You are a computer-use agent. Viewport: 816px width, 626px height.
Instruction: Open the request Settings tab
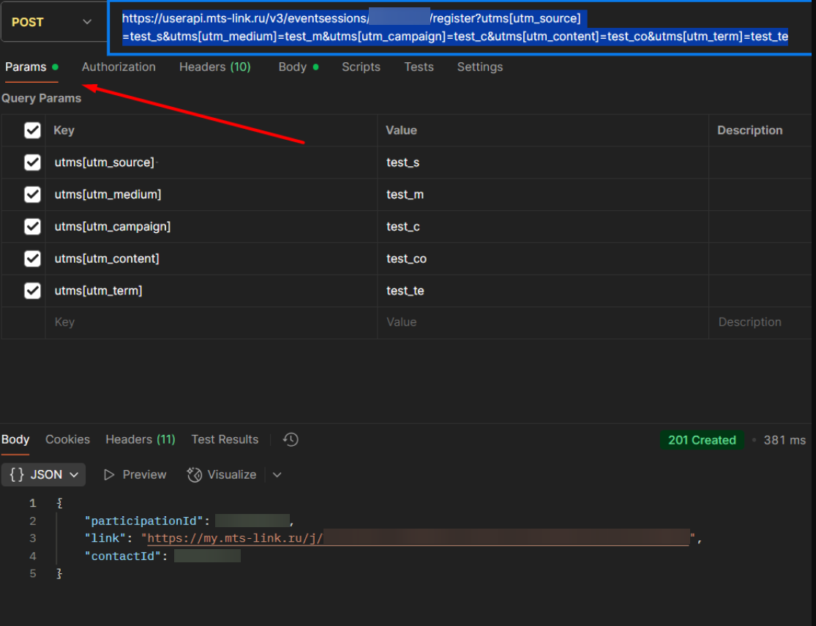(480, 67)
